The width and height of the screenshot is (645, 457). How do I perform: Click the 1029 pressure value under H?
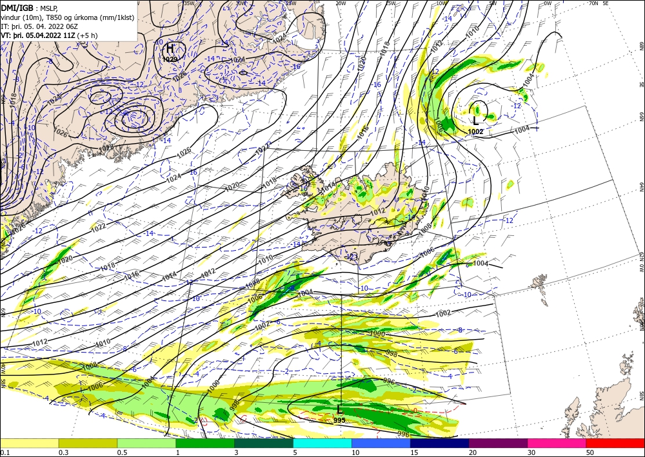pos(170,59)
